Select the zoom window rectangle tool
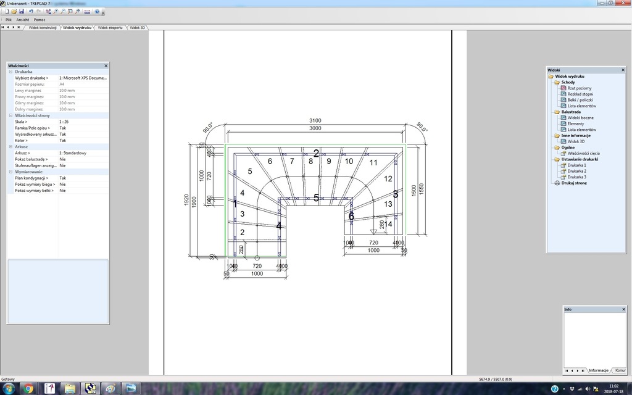The image size is (632, 395). pyautogui.click(x=70, y=12)
